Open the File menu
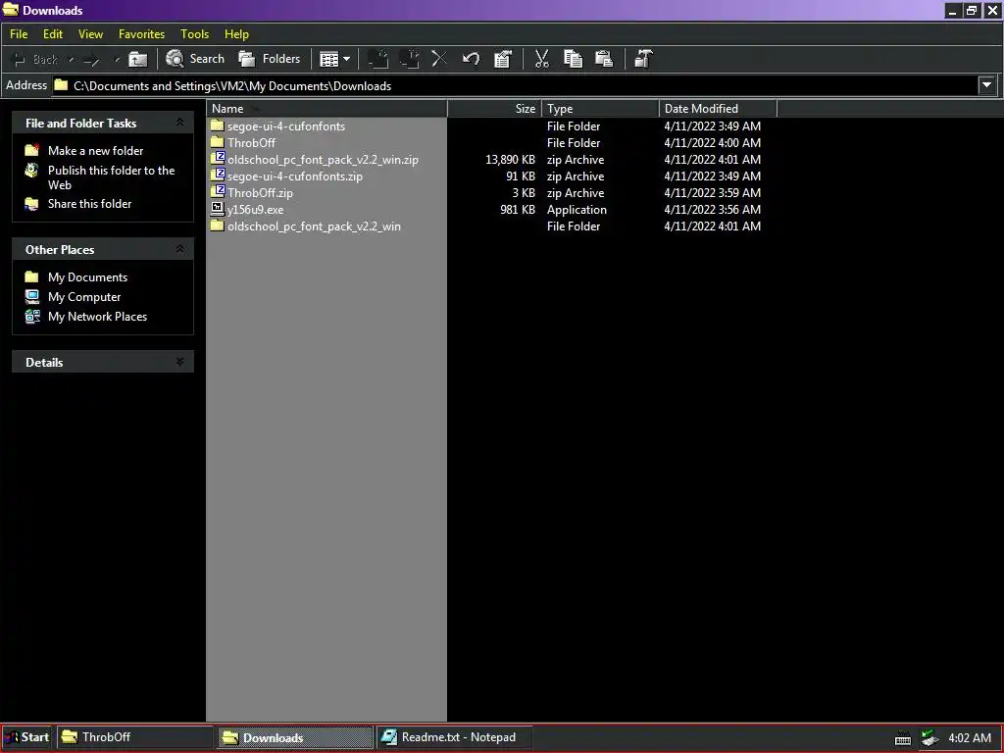1004x753 pixels. click(x=19, y=34)
